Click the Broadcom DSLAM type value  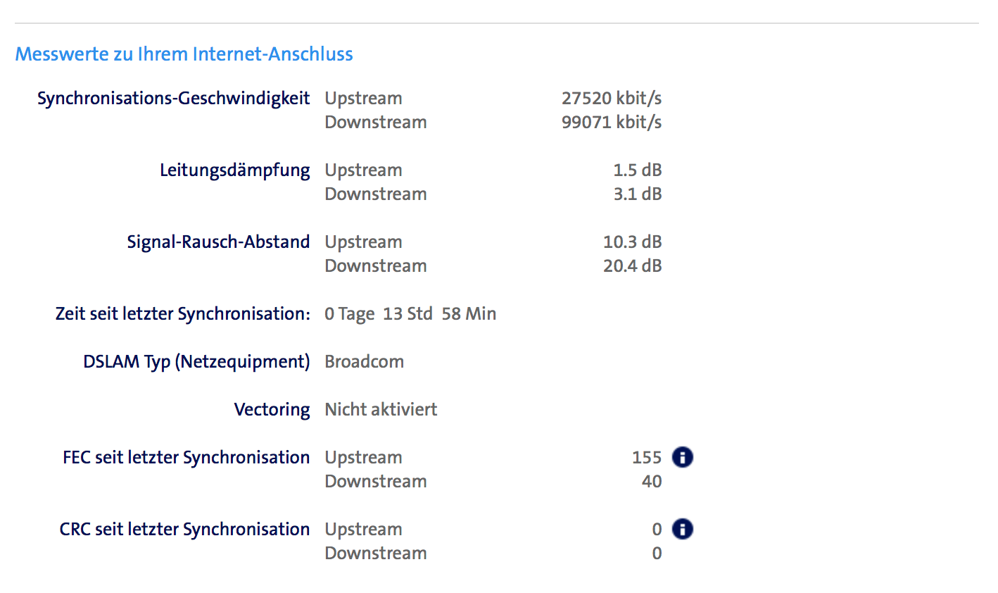(364, 361)
